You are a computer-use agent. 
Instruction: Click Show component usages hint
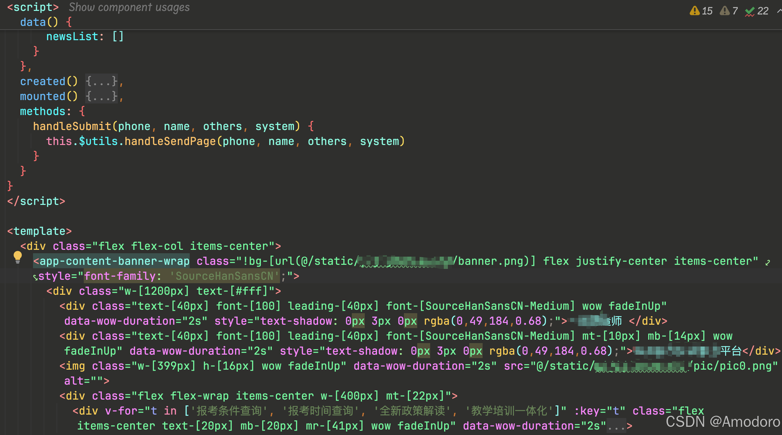(x=129, y=7)
